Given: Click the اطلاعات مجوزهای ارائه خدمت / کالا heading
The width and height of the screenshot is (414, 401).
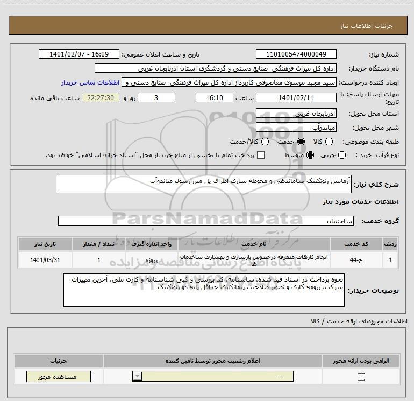Looking at the screenshot, I should [359, 321].
